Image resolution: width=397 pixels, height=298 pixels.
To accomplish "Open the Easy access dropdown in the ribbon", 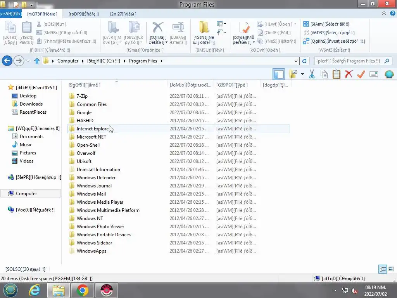I will pos(221,32).
